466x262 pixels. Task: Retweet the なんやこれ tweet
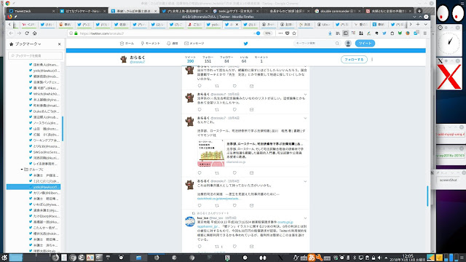217,173
